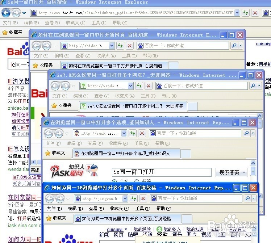Stop loading in the main Baidu search window

(x=255, y=13)
